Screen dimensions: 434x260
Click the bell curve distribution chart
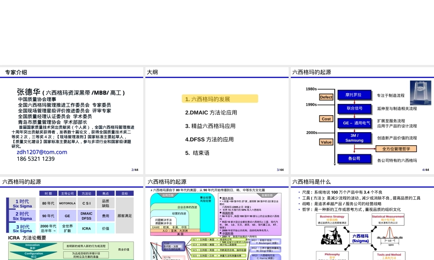pyautogui.click(x=390, y=237)
